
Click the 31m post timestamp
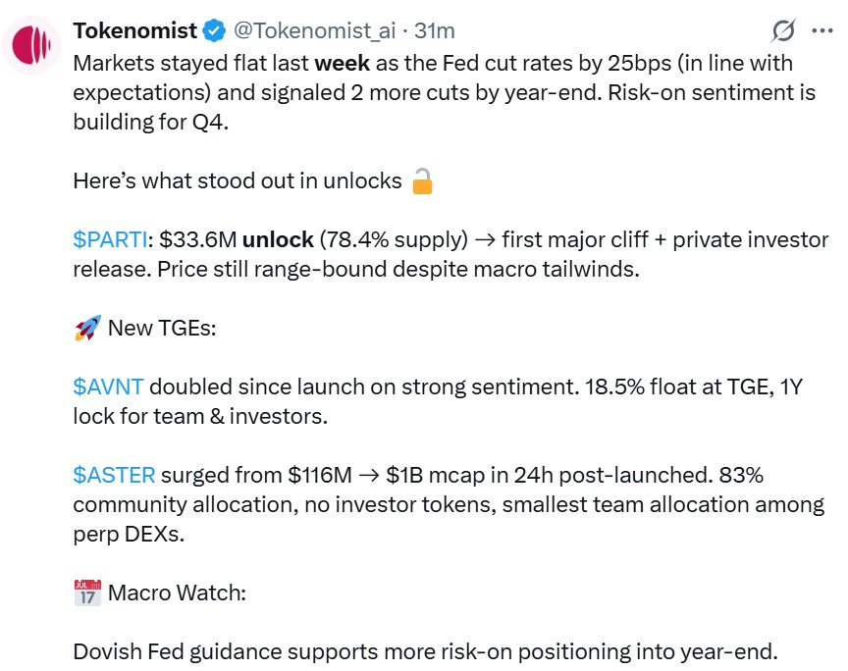(x=435, y=30)
